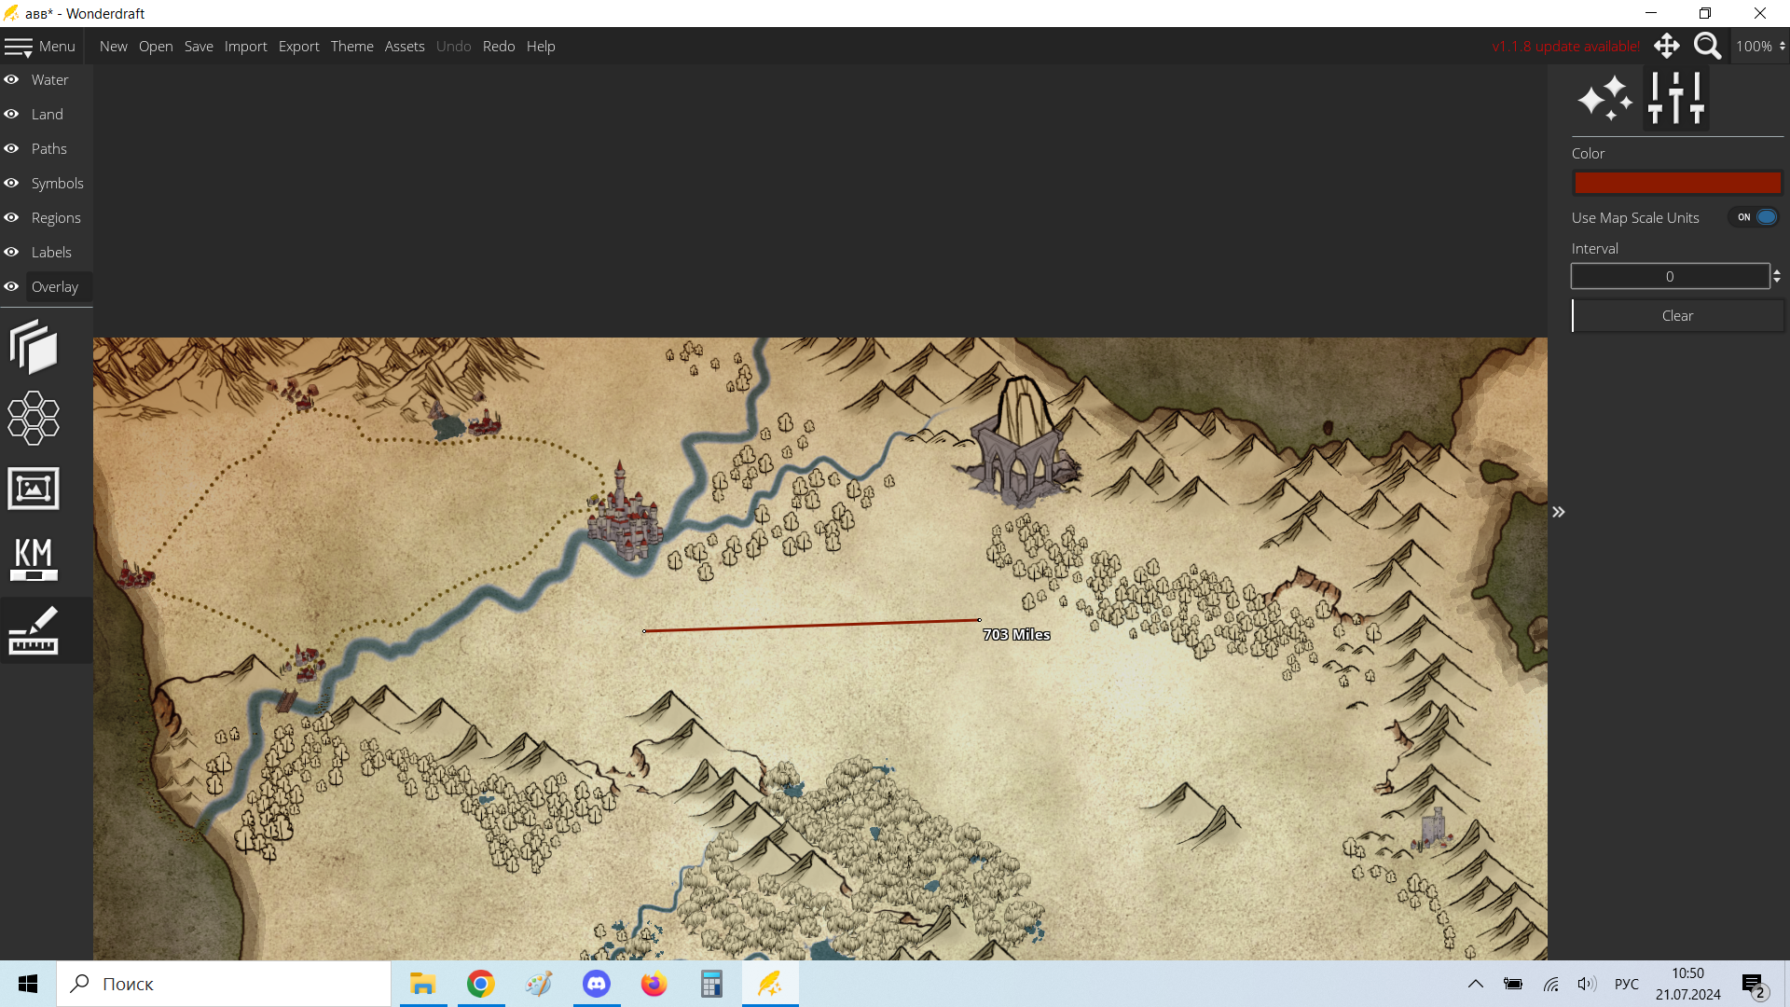
Task: Click the v1.1.8 update available link
Action: (1565, 46)
